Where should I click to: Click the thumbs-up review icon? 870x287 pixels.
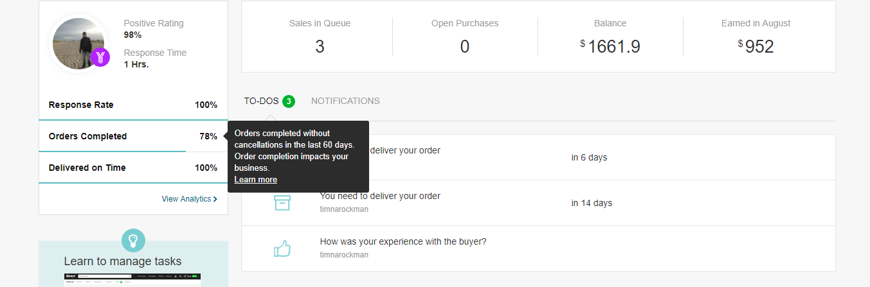(282, 248)
